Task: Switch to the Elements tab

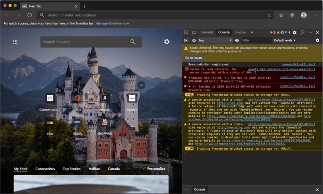Action: pos(207,32)
